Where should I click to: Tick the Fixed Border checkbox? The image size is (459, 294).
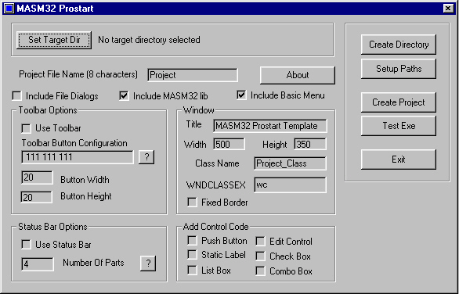193,203
